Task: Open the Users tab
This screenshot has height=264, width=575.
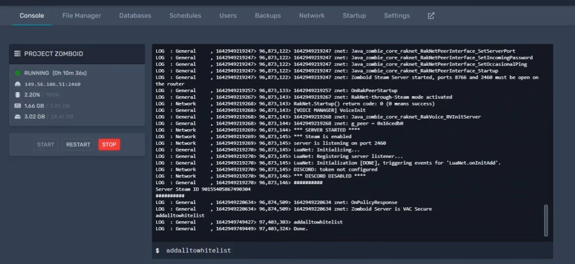Action: point(228,16)
